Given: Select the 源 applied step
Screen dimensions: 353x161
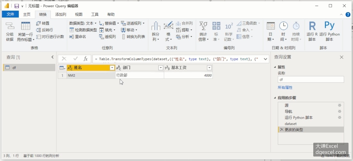Looking at the screenshot, I should (311, 105).
